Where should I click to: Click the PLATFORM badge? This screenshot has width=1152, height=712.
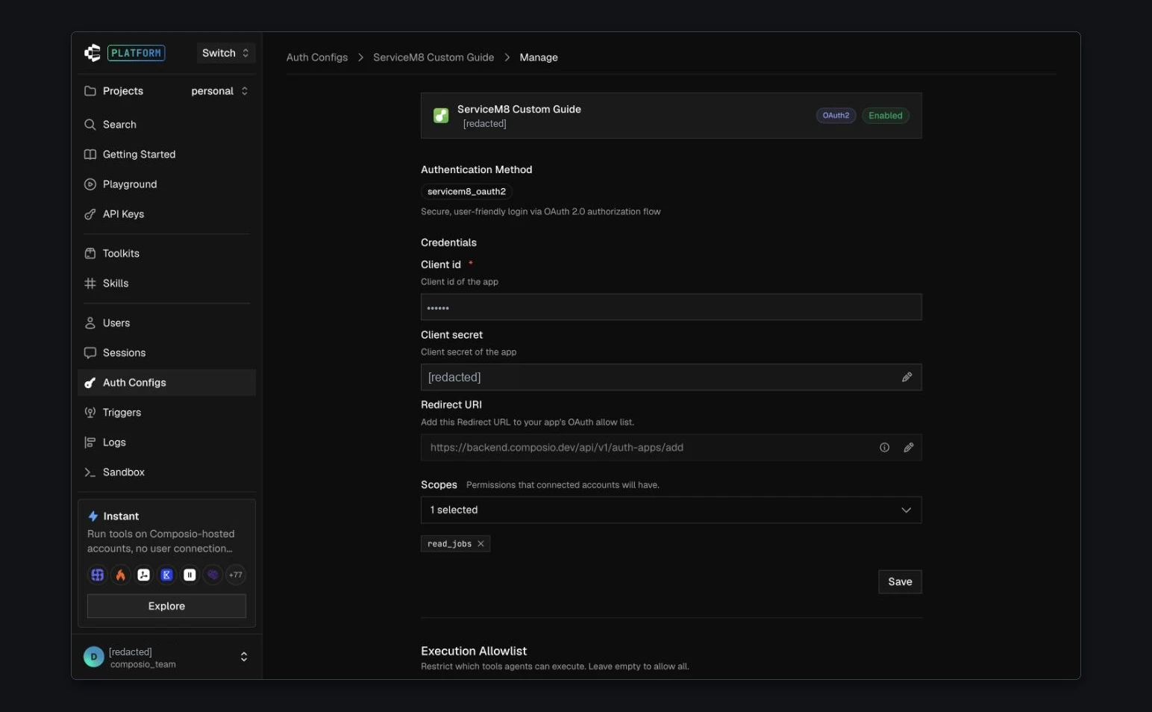coord(137,53)
